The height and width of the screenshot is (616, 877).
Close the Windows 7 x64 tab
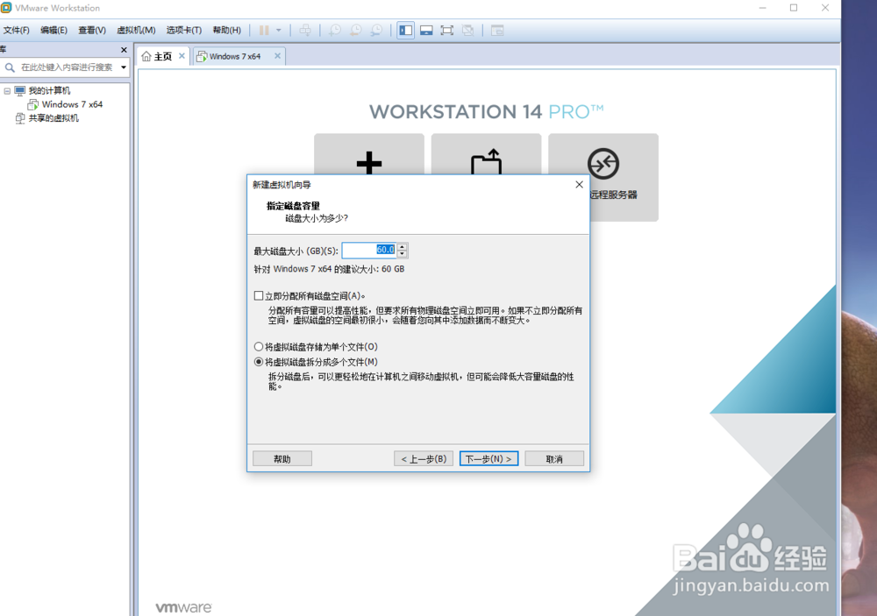pyautogui.click(x=277, y=56)
